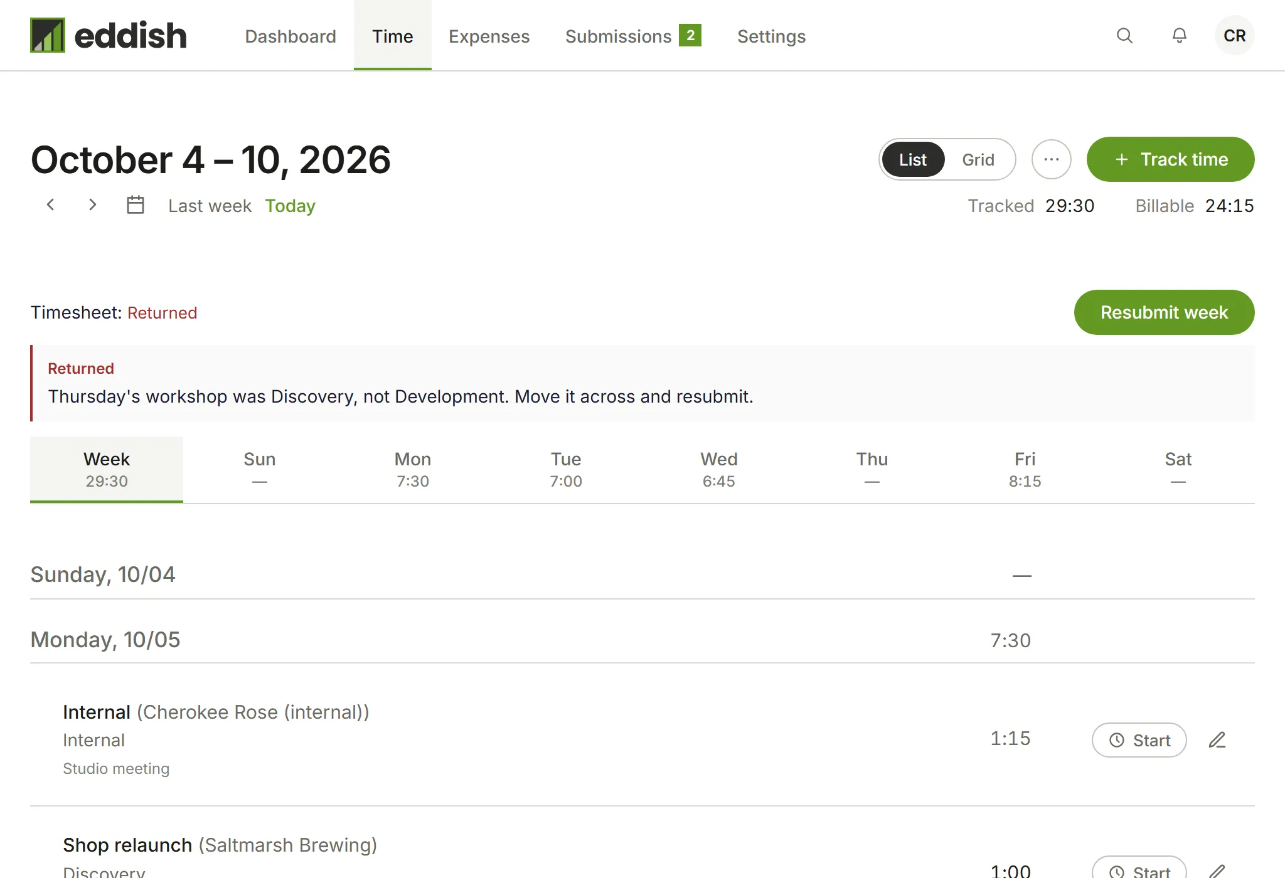Screen dimensions: 1285x878
Task: Open the Submissions tab
Action: pos(633,36)
